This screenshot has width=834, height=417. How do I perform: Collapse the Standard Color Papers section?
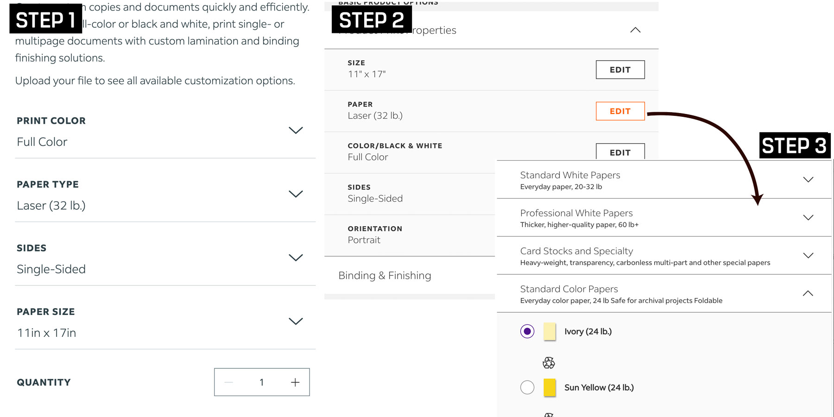click(808, 293)
